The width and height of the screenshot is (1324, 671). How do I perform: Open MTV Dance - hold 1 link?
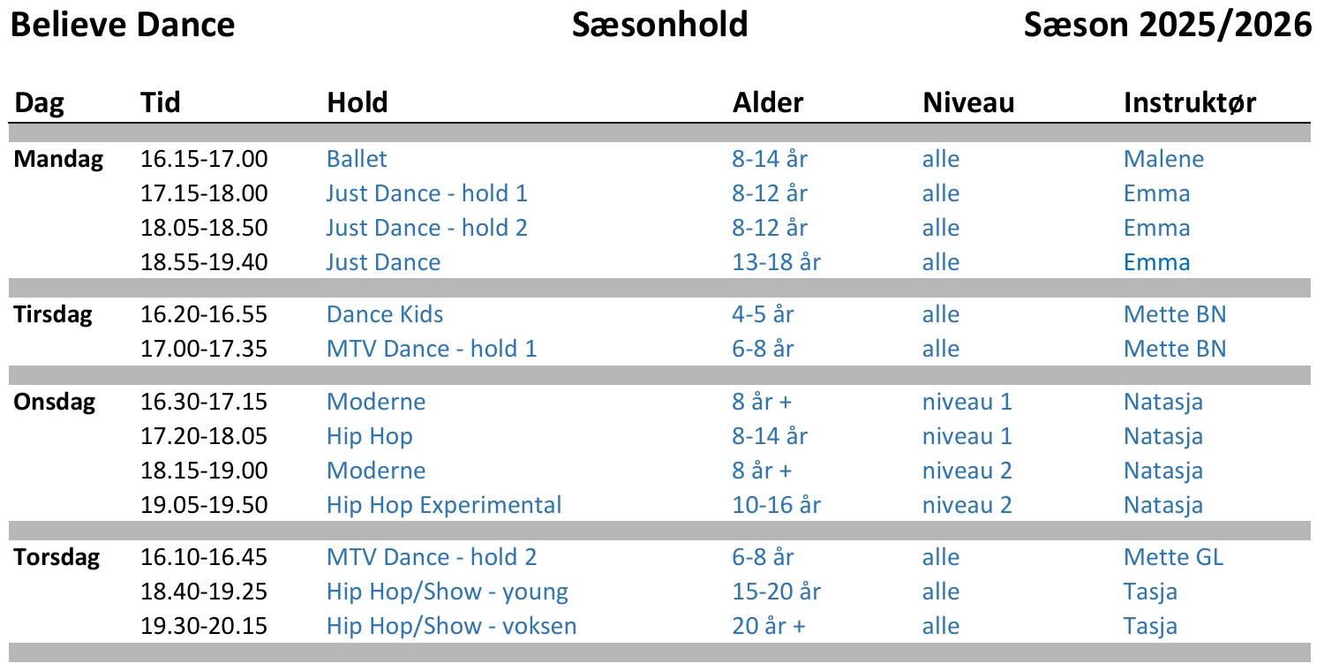431,349
